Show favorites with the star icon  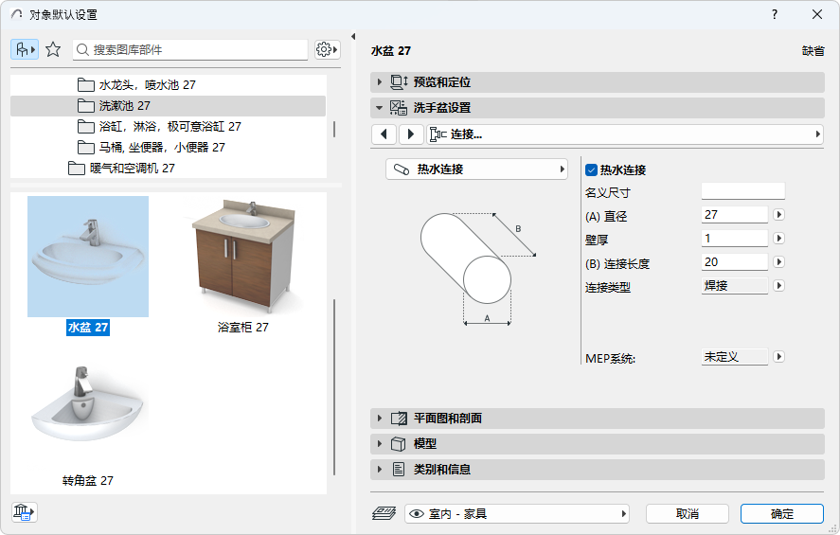53,50
